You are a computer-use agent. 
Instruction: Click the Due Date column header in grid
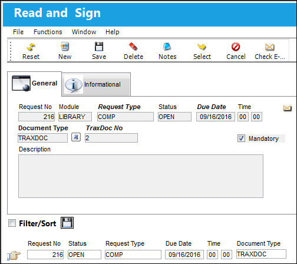pyautogui.click(x=179, y=243)
